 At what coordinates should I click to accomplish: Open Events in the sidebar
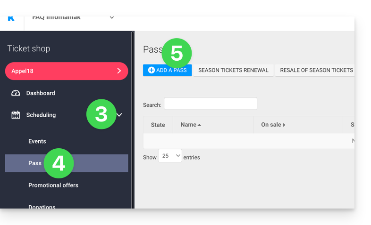(37, 141)
